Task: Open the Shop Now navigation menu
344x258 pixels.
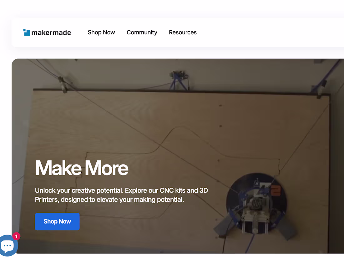Action: click(x=101, y=32)
